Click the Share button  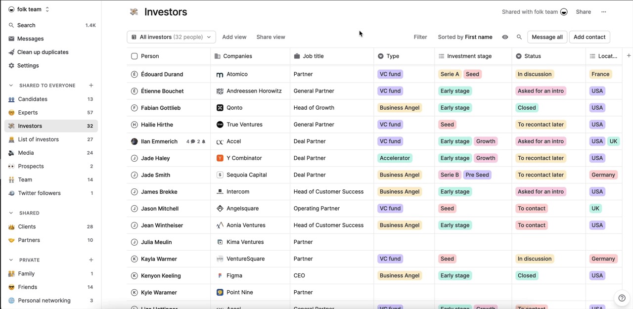584,12
